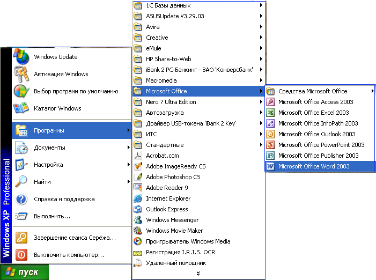Show more programs with bottom chevron

coord(198,274)
